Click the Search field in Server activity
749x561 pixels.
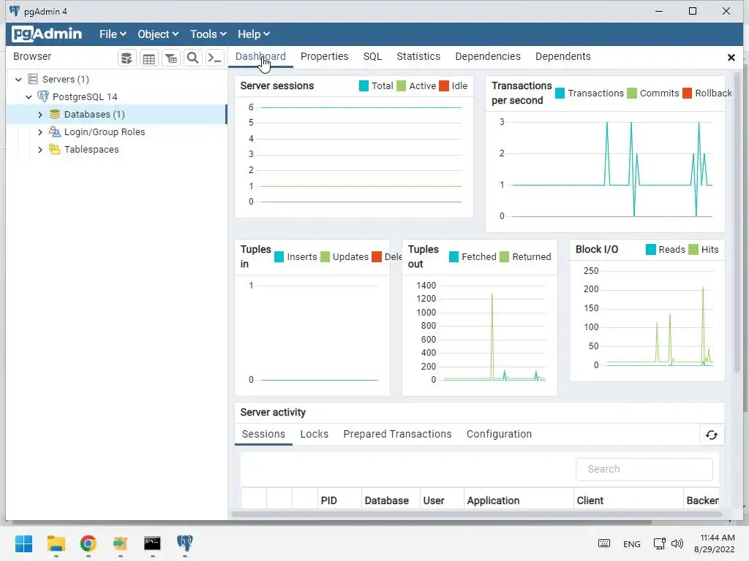tap(644, 470)
